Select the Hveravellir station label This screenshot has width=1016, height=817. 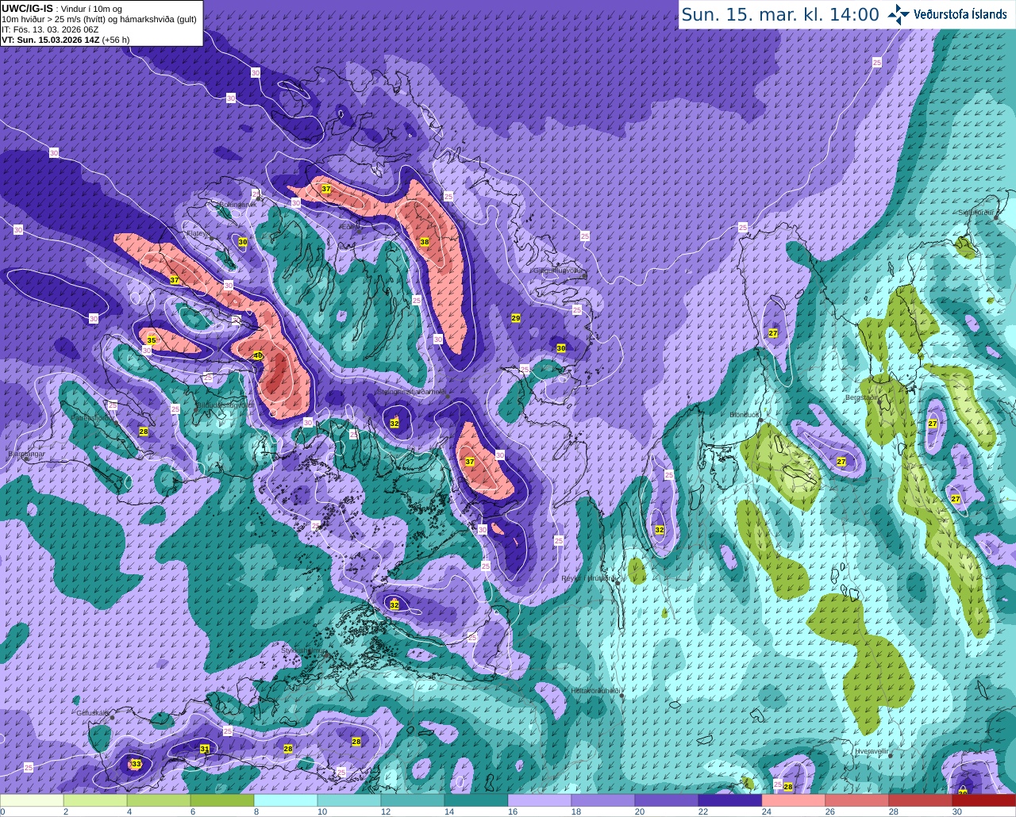pyautogui.click(x=872, y=750)
